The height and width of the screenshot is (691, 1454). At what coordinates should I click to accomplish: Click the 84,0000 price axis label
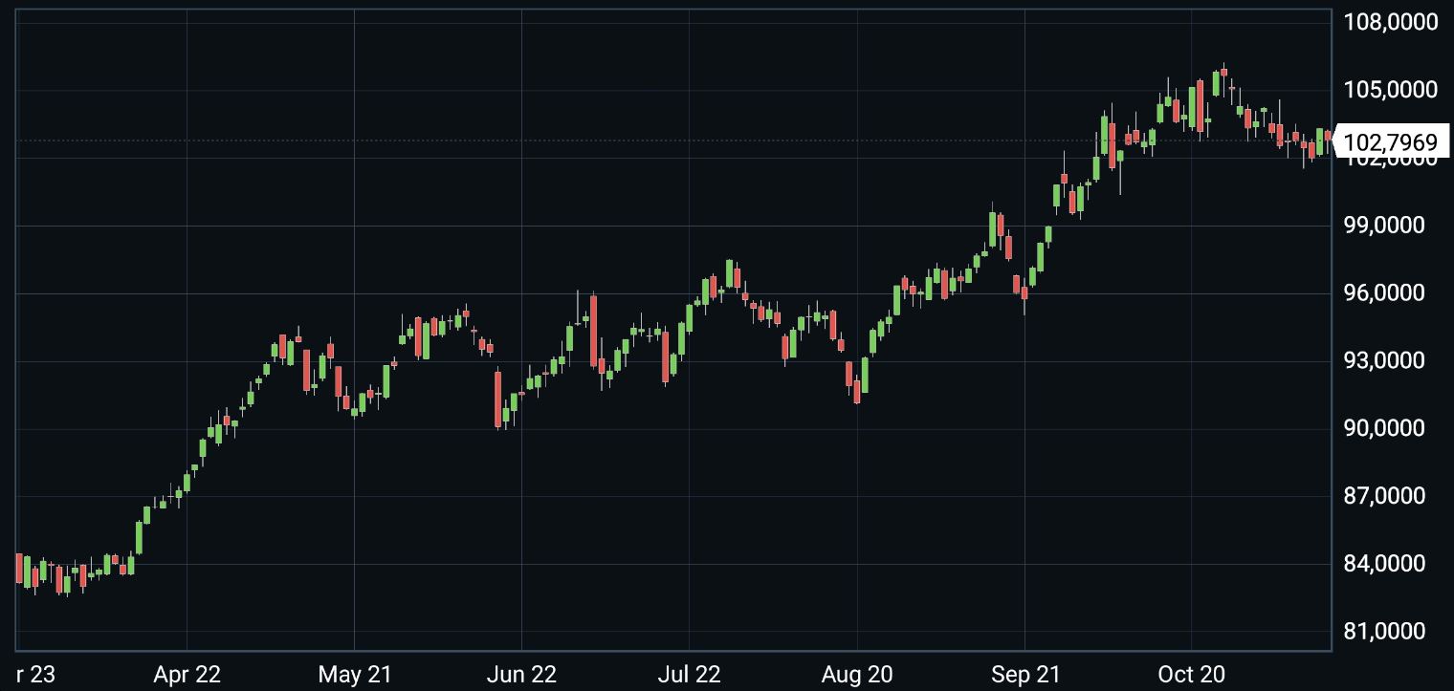pyautogui.click(x=1390, y=564)
